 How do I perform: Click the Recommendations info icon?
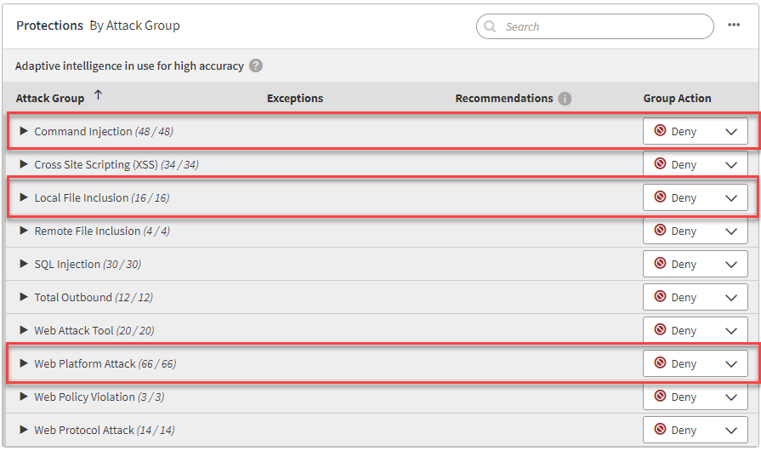coord(565,99)
